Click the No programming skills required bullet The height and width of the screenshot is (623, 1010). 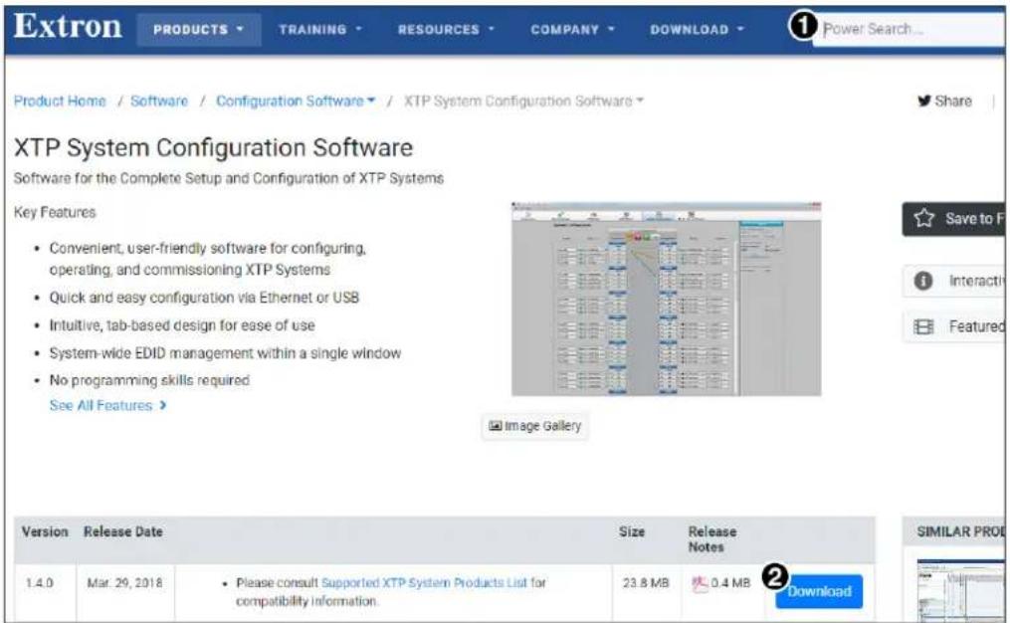149,380
